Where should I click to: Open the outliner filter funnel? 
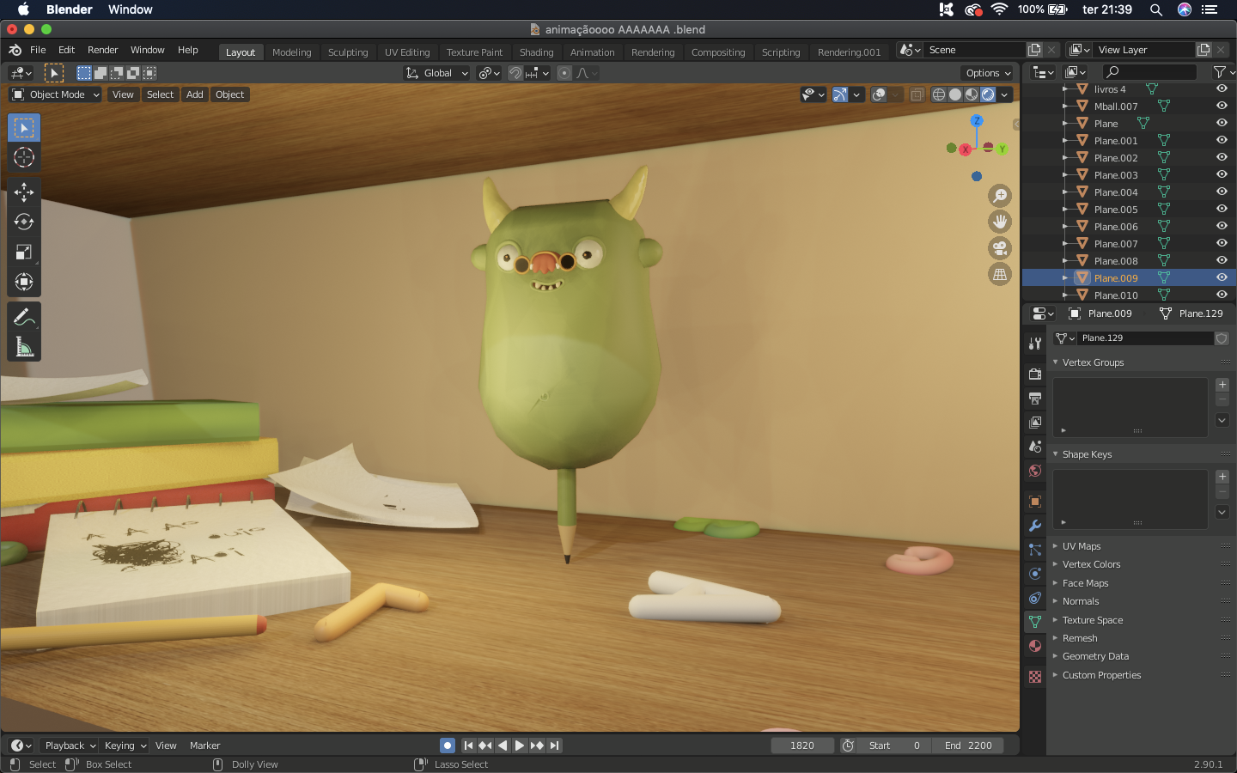click(1221, 72)
